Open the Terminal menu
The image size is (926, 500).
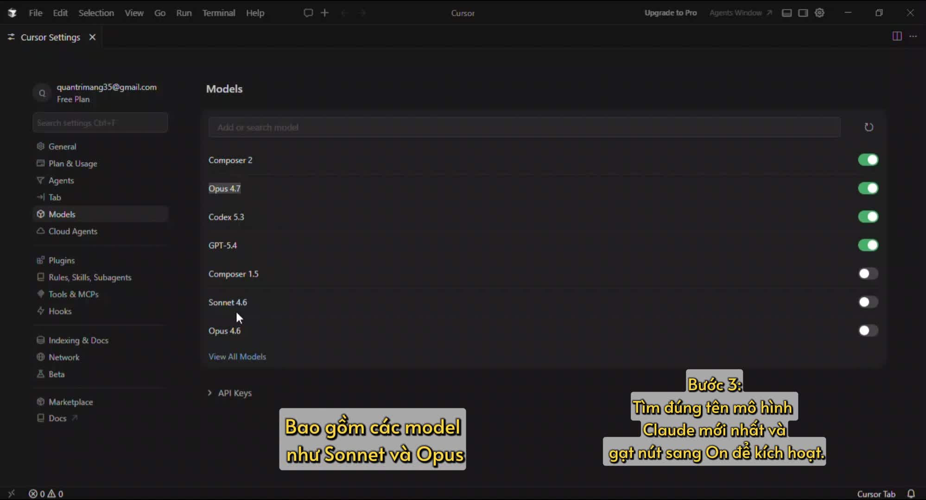pyautogui.click(x=219, y=13)
